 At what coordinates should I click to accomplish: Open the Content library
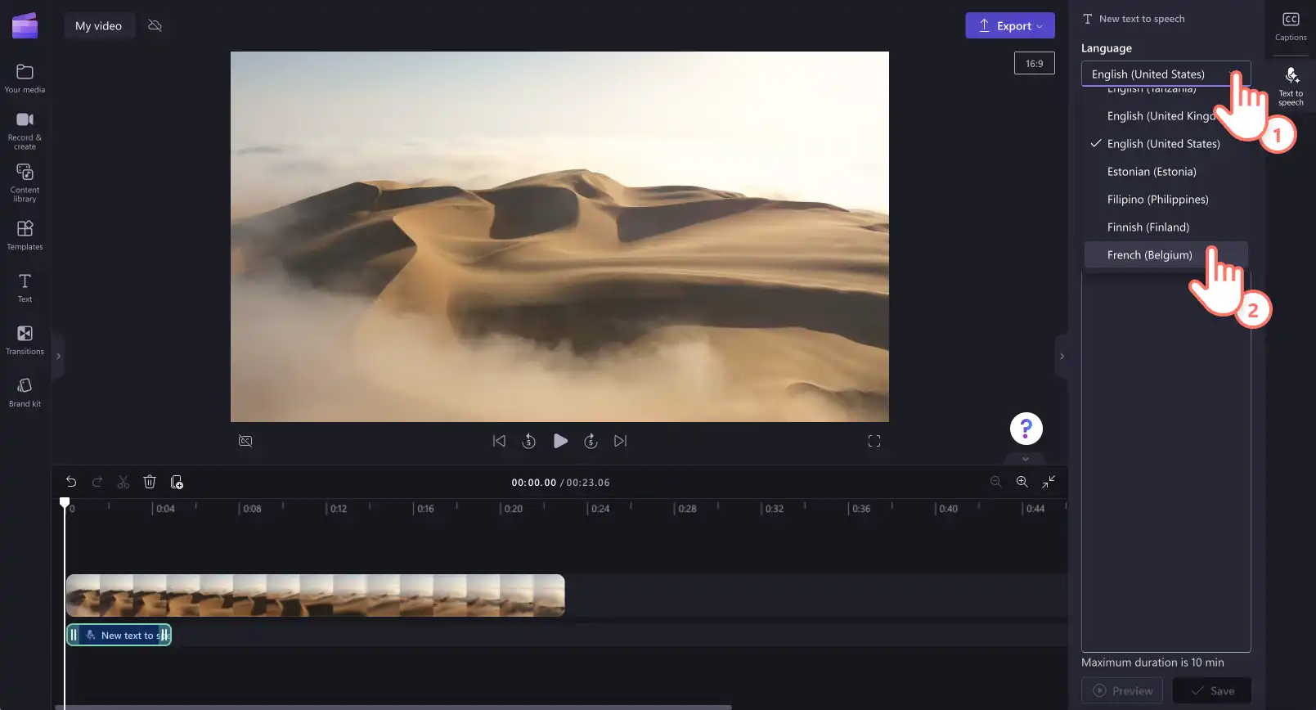click(x=25, y=183)
